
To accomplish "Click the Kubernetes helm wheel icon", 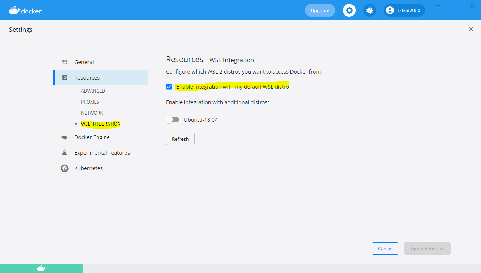I will click(65, 168).
